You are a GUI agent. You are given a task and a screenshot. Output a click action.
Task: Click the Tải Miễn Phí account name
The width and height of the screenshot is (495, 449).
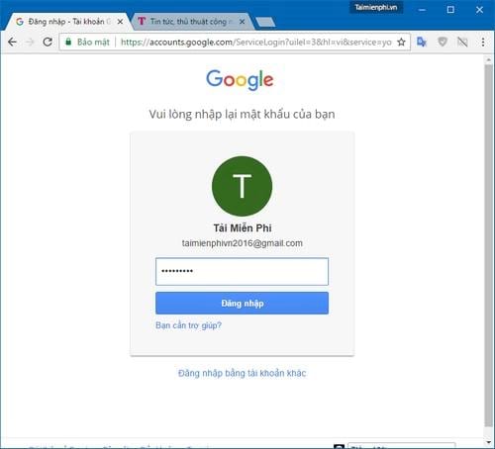(243, 228)
